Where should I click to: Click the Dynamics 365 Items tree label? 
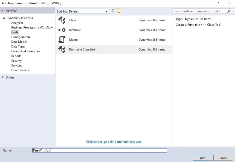[x=20, y=18]
